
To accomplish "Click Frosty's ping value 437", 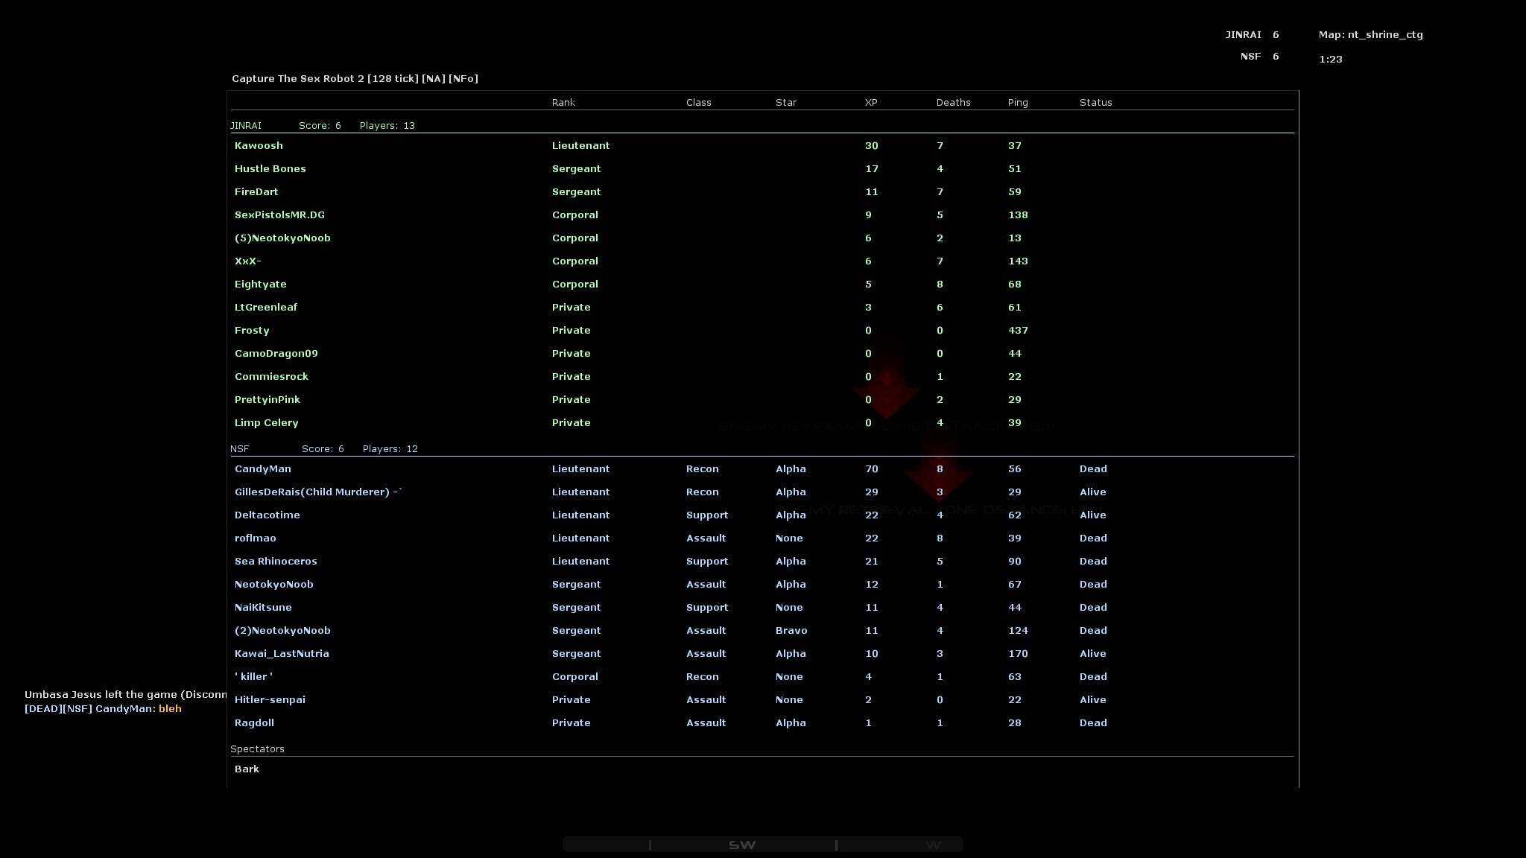I will point(1017,331).
